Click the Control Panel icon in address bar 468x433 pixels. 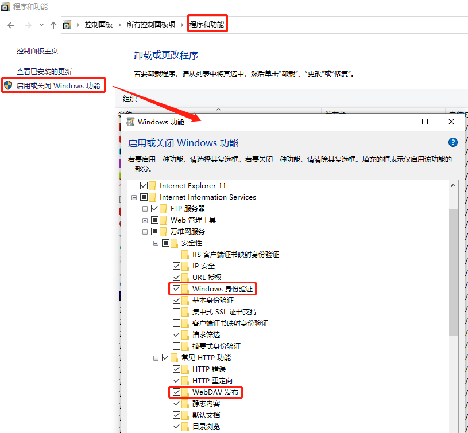67,25
